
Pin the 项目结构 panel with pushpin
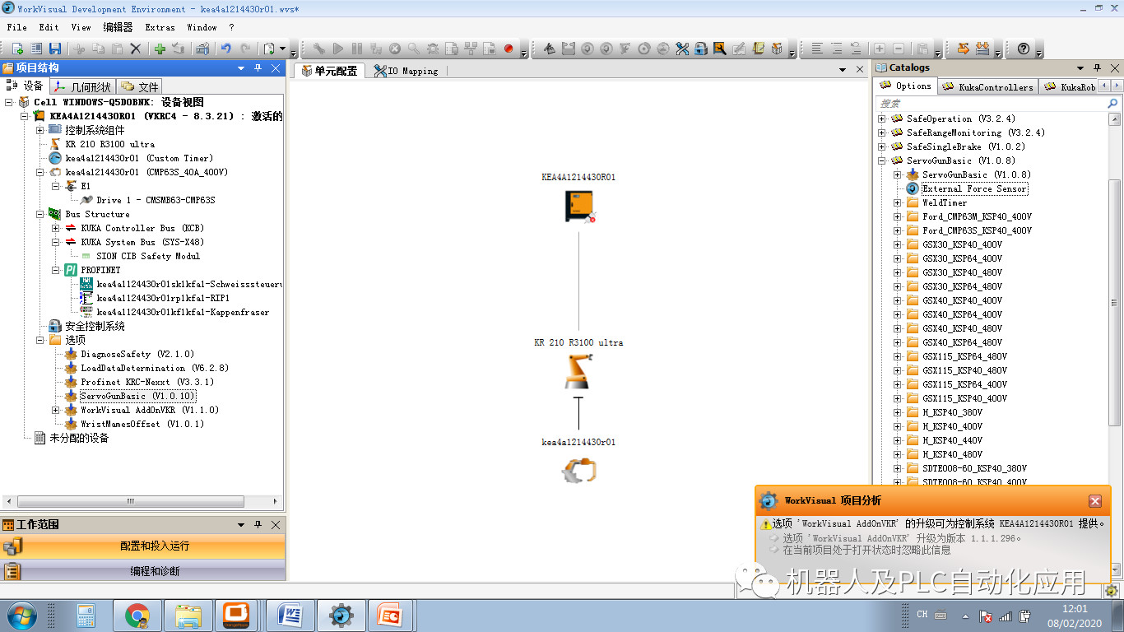(258, 68)
